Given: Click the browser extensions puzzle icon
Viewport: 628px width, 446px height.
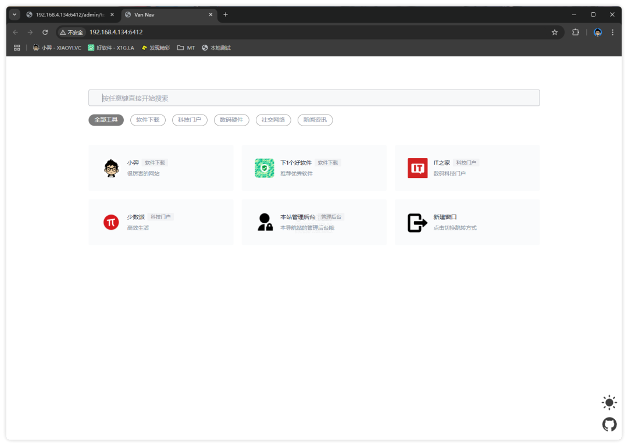Looking at the screenshot, I should [576, 33].
